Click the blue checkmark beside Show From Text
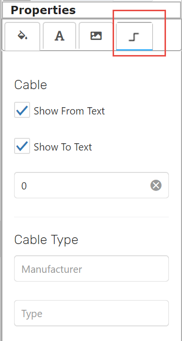Image resolution: width=182 pixels, height=341 pixels. point(22,110)
